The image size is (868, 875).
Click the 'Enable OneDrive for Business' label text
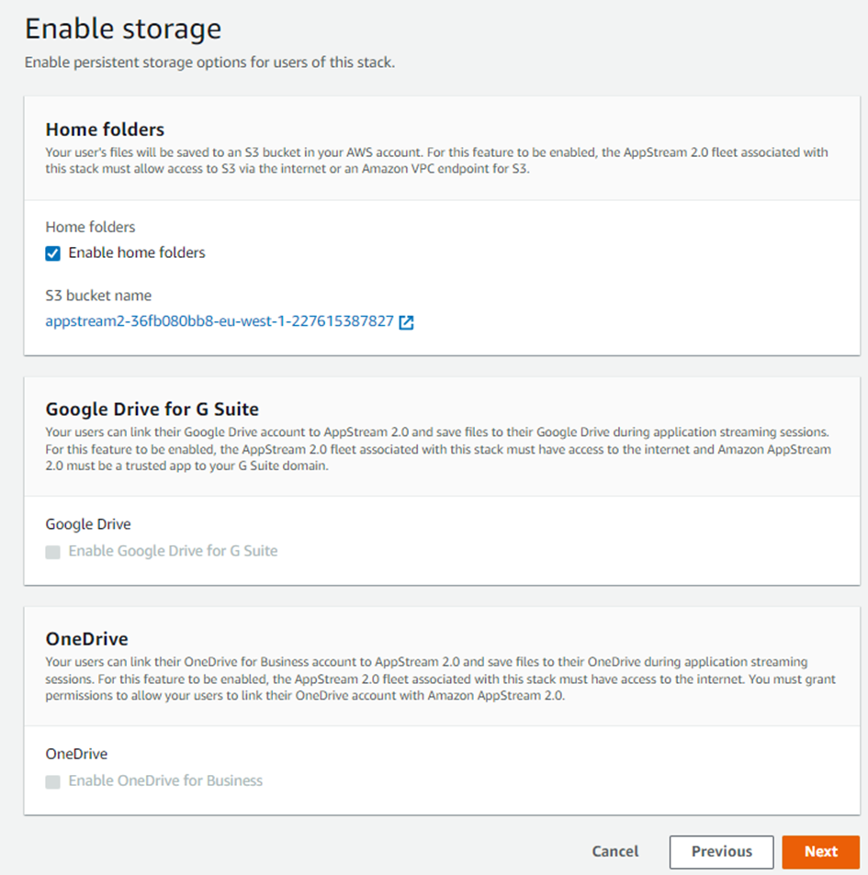pyautogui.click(x=165, y=780)
